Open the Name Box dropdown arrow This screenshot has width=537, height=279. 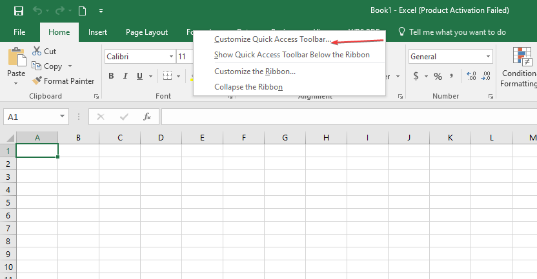(x=63, y=117)
